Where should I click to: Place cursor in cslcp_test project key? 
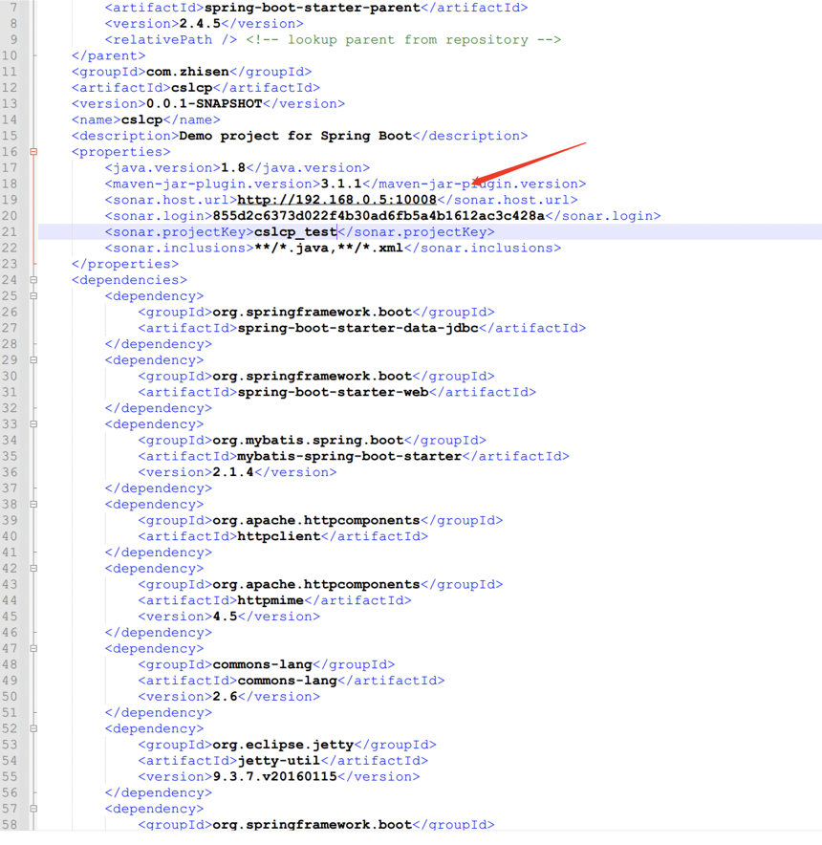click(x=295, y=232)
